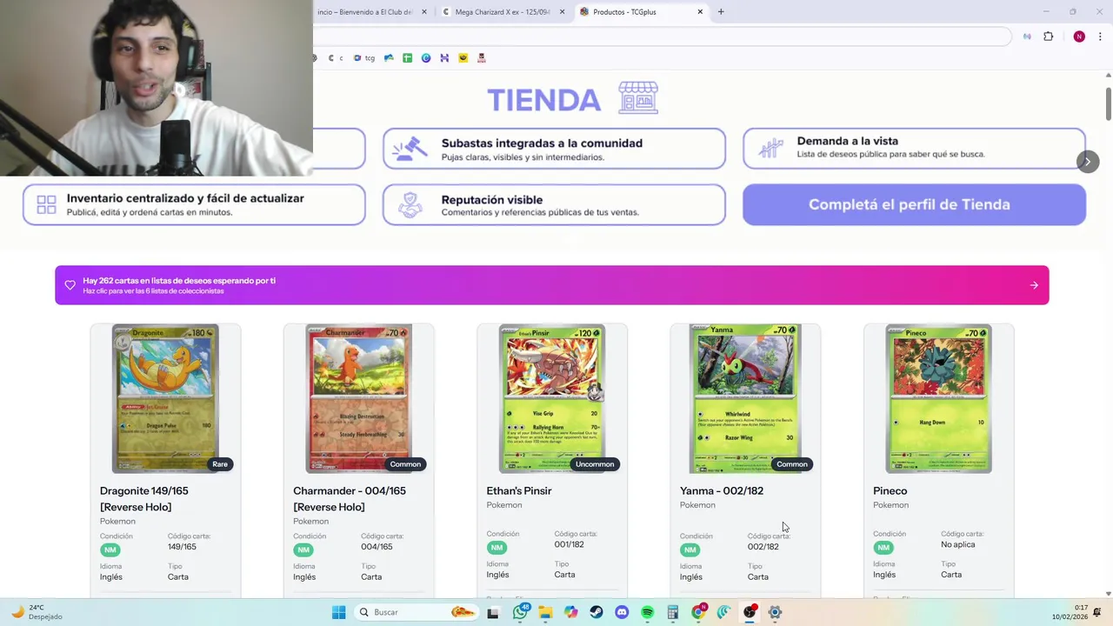Open WhatsApp from the taskbar
This screenshot has width=1113, height=626.
coord(520,612)
